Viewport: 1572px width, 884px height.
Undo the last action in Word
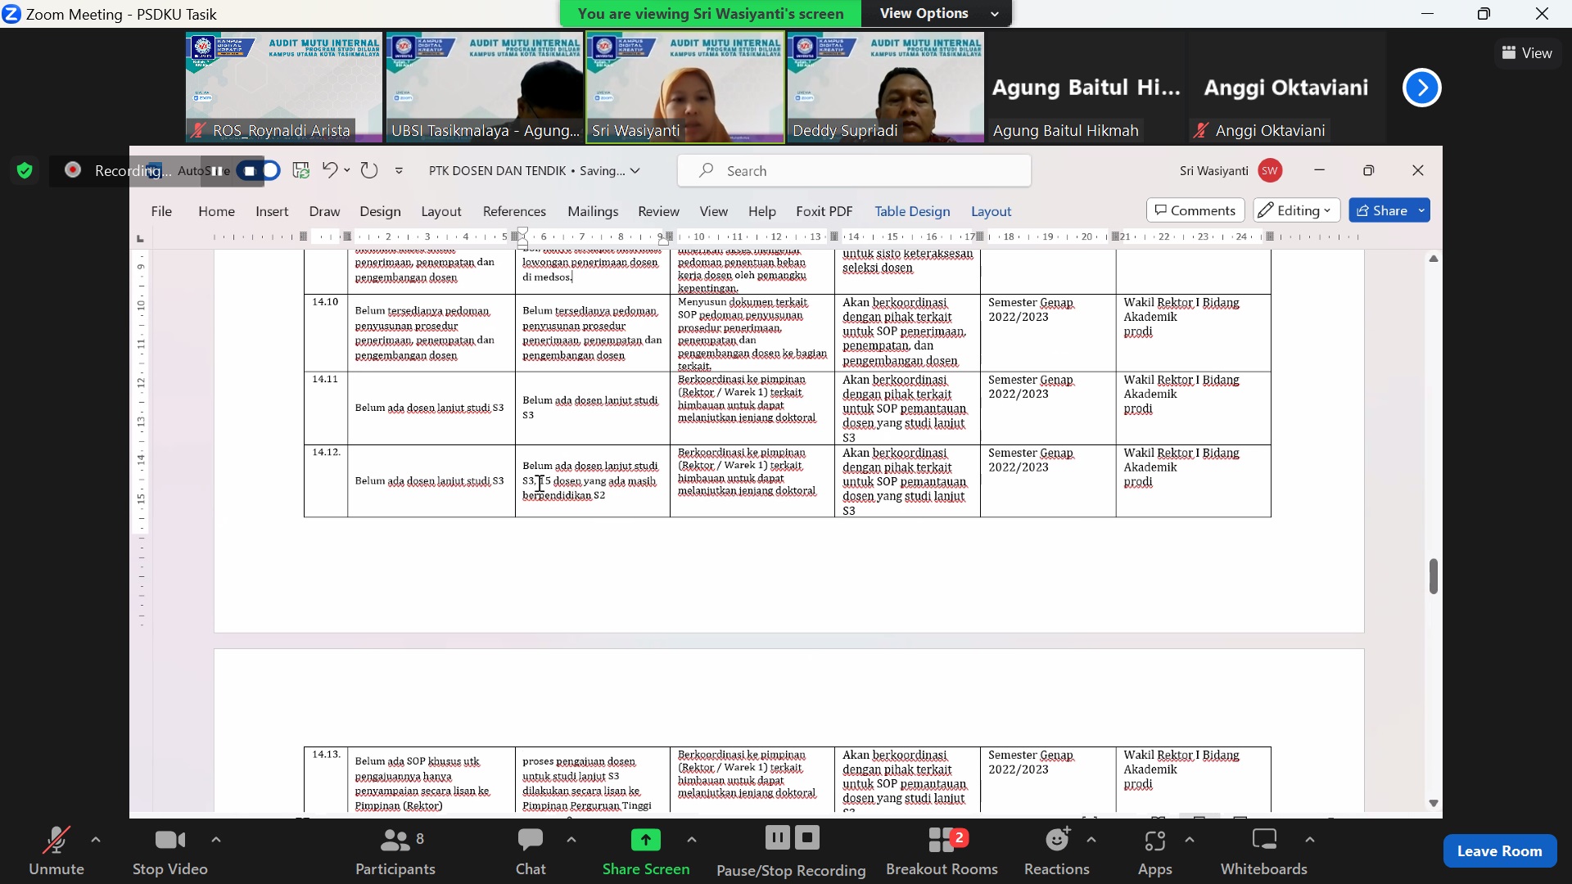tap(330, 169)
